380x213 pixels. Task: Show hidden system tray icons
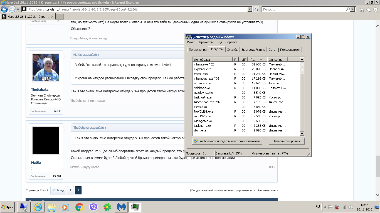[325, 207]
